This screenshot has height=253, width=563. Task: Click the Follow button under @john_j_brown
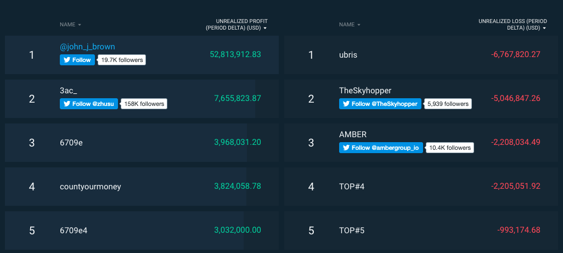pyautogui.click(x=77, y=60)
